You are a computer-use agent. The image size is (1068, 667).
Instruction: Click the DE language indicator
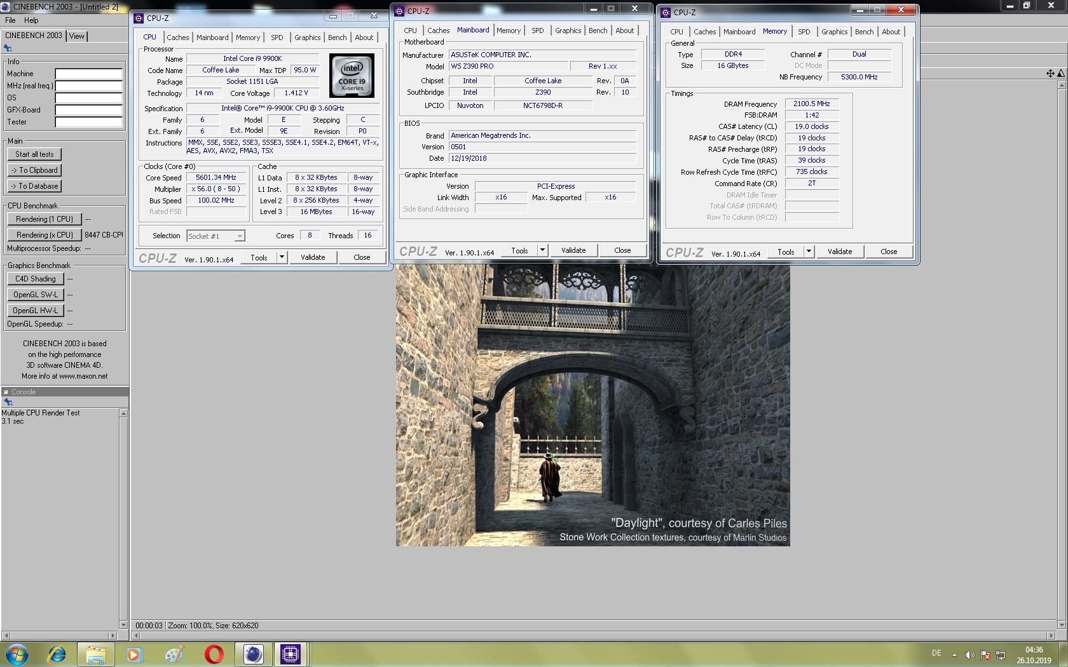(x=936, y=653)
